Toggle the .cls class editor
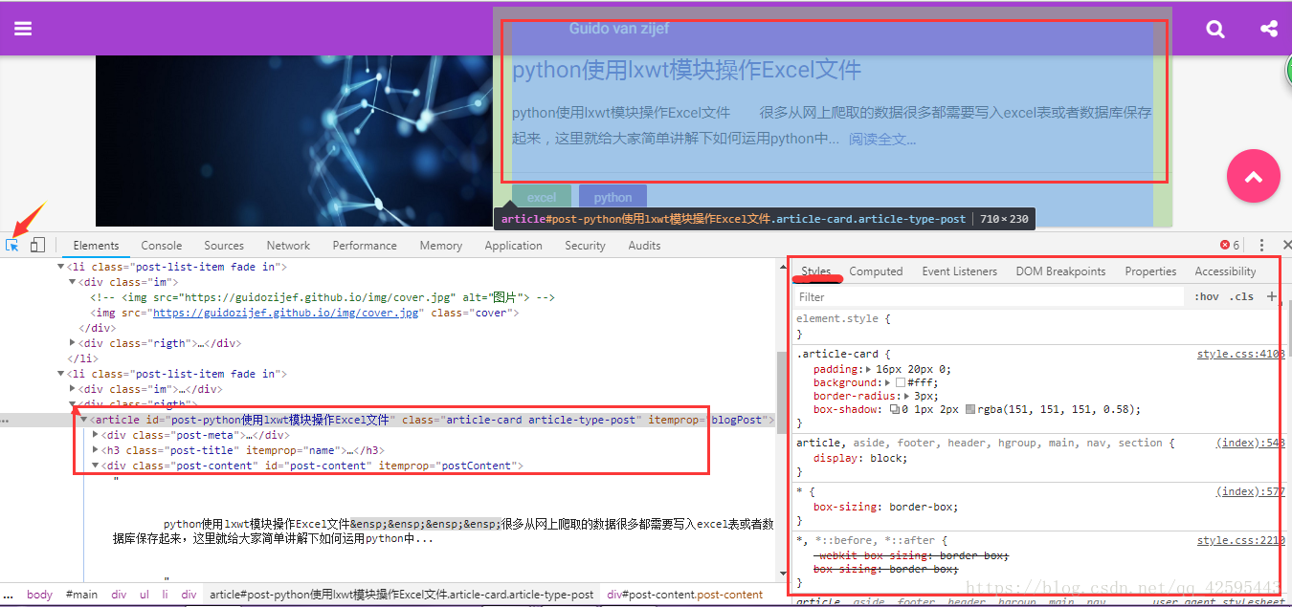The image size is (1292, 607). tap(1242, 296)
